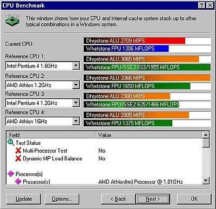Click the Reference CPU 2 label
Image resolution: width=216 pixels, height=209 pixels.
25,76
